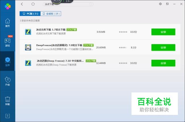Click the mini-window icon in title bar
The image size is (185, 122).
pyautogui.click(x=167, y=4)
